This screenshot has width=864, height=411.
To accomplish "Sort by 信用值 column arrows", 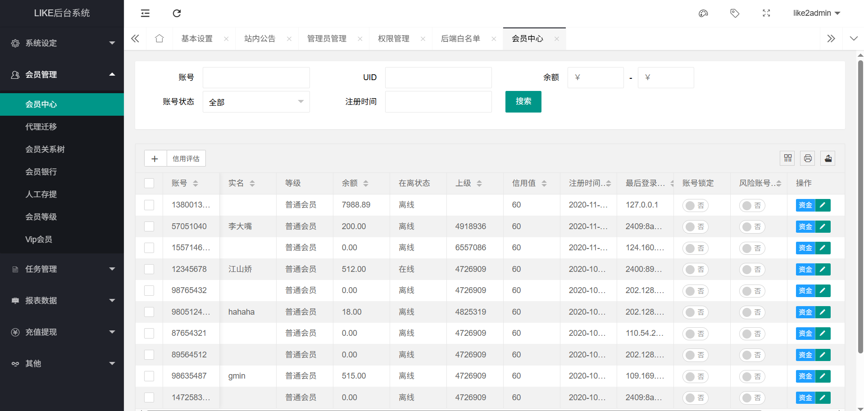I will 544,183.
